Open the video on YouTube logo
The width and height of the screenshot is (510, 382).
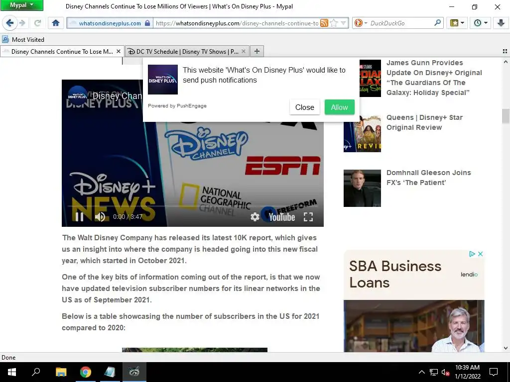point(282,217)
